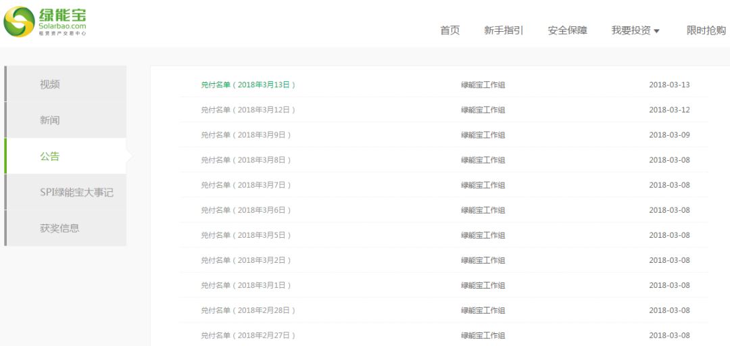Screen dimensions: 730x346
Task: Open 限时抢购 navigation item
Action: pyautogui.click(x=706, y=30)
